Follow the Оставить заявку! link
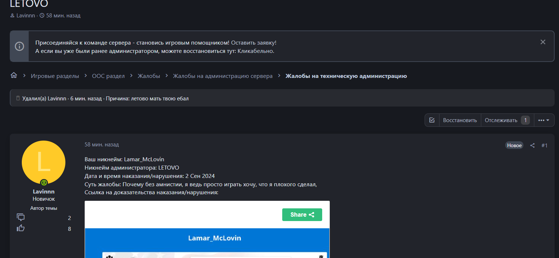The image size is (559, 258). pyautogui.click(x=254, y=42)
